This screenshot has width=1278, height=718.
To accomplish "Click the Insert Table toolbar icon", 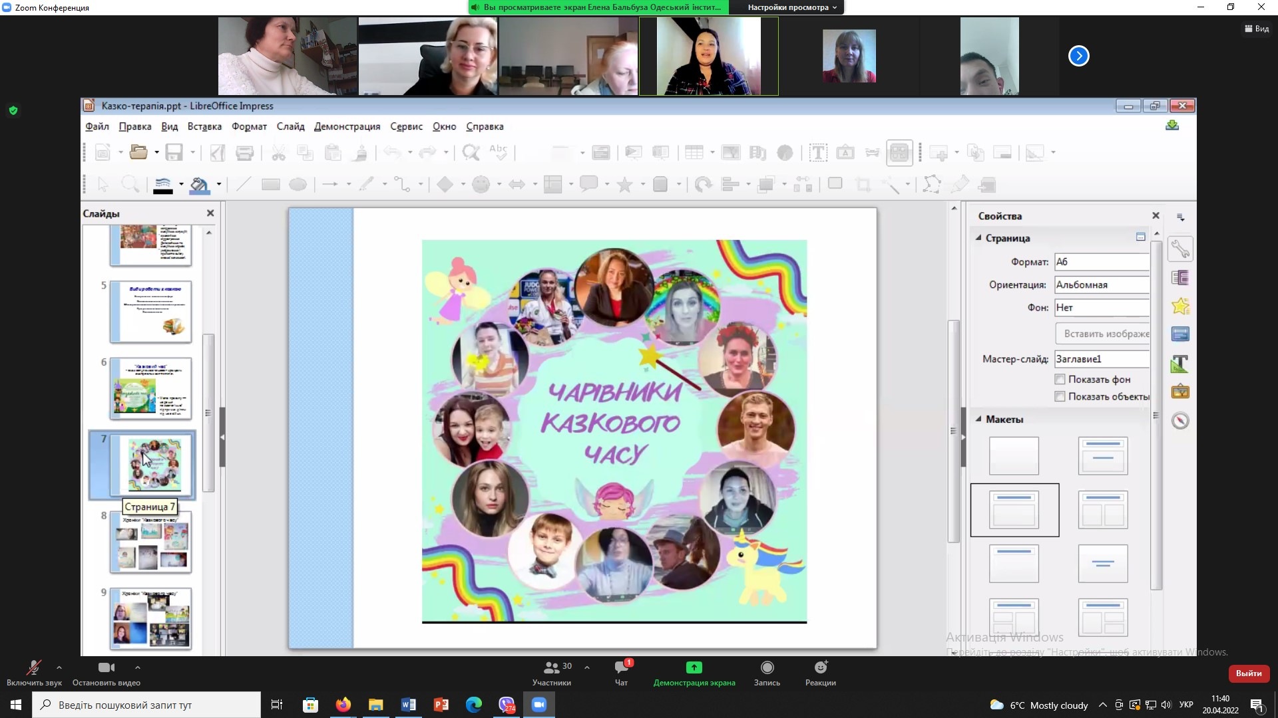I will [694, 153].
